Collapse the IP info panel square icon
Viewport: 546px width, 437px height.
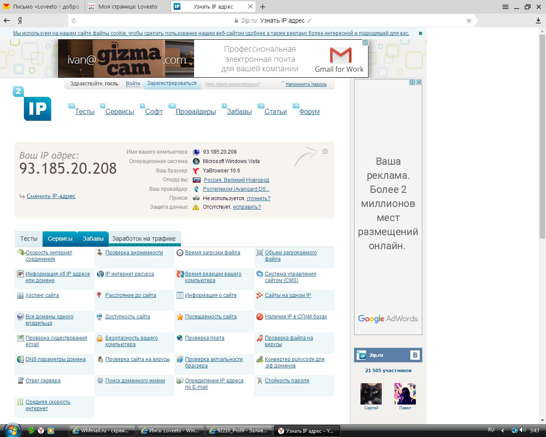point(325,151)
